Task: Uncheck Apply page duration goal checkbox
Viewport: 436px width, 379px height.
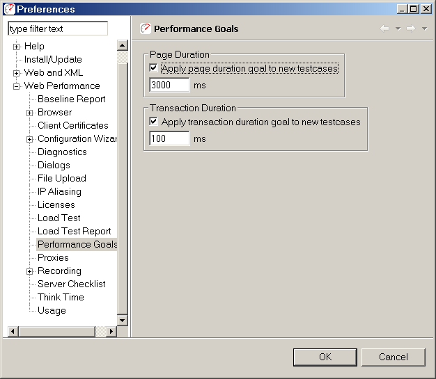Action: pos(153,68)
